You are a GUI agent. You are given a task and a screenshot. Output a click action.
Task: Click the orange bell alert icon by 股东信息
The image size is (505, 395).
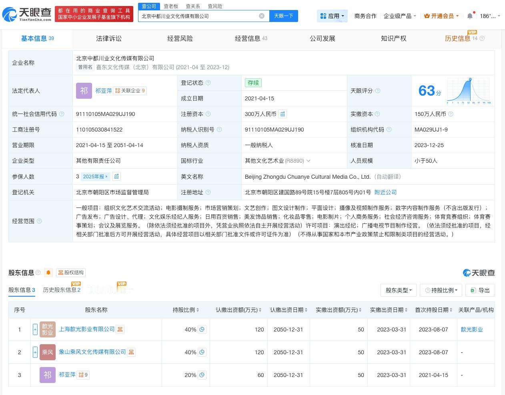[x=48, y=273]
